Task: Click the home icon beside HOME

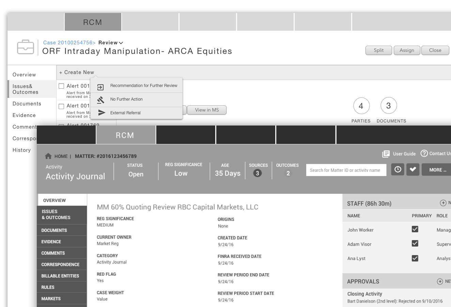Action: tap(48, 156)
